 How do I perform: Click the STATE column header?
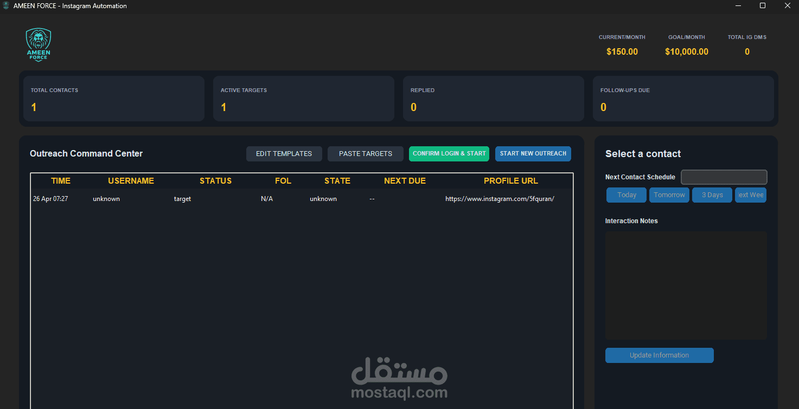(x=337, y=181)
